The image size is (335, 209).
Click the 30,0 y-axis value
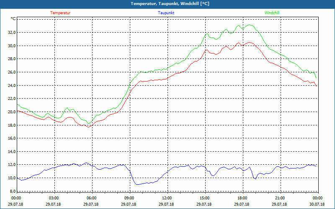point(12,46)
